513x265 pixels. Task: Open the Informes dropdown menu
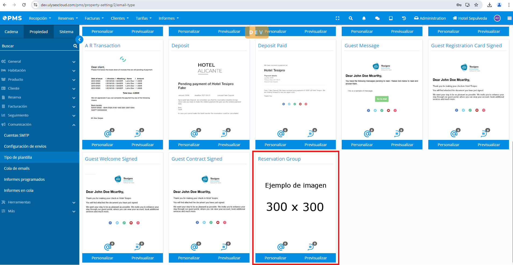tap(169, 18)
